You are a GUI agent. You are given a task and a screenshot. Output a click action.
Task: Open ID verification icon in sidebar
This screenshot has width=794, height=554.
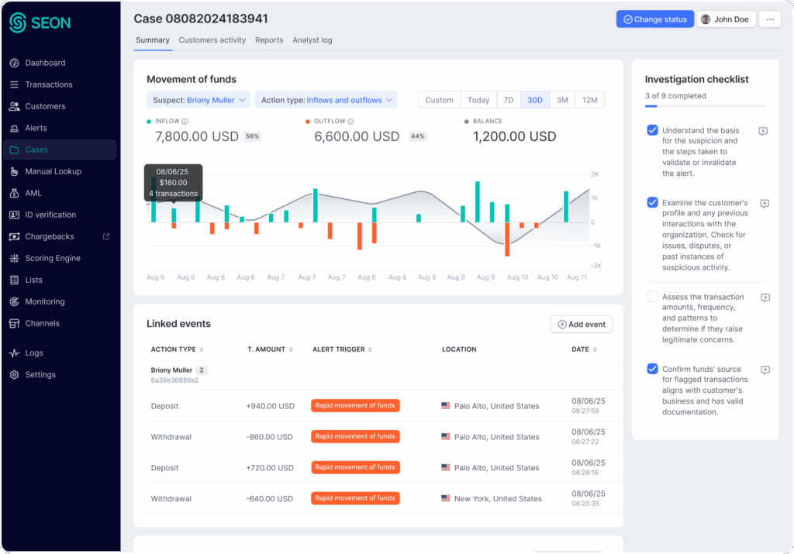(x=14, y=215)
